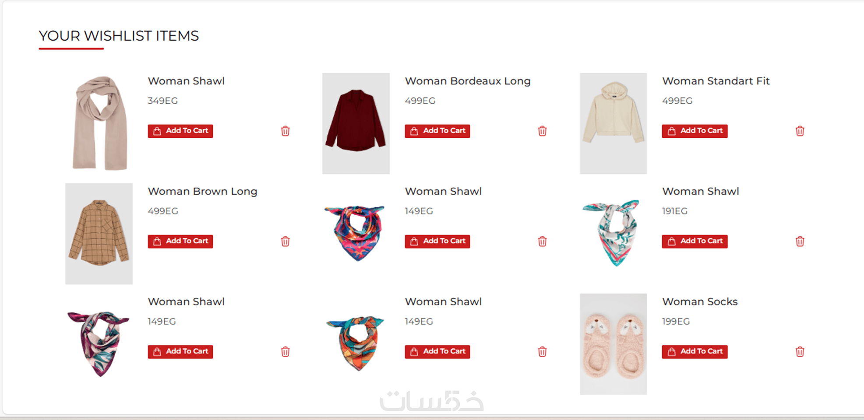
Task: Delete the 191EG Woman Shawl item
Action: click(800, 241)
